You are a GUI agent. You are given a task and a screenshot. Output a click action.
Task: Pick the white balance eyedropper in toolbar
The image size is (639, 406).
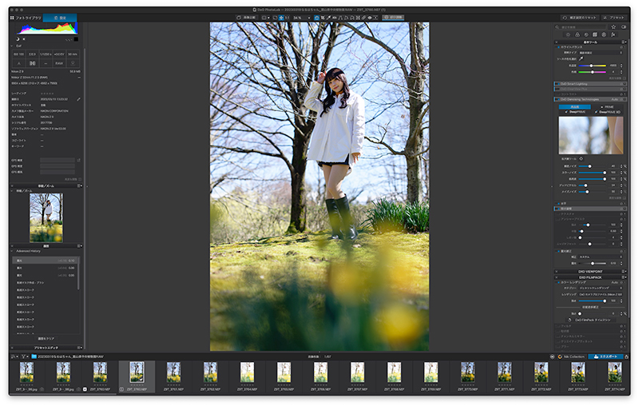click(328, 18)
